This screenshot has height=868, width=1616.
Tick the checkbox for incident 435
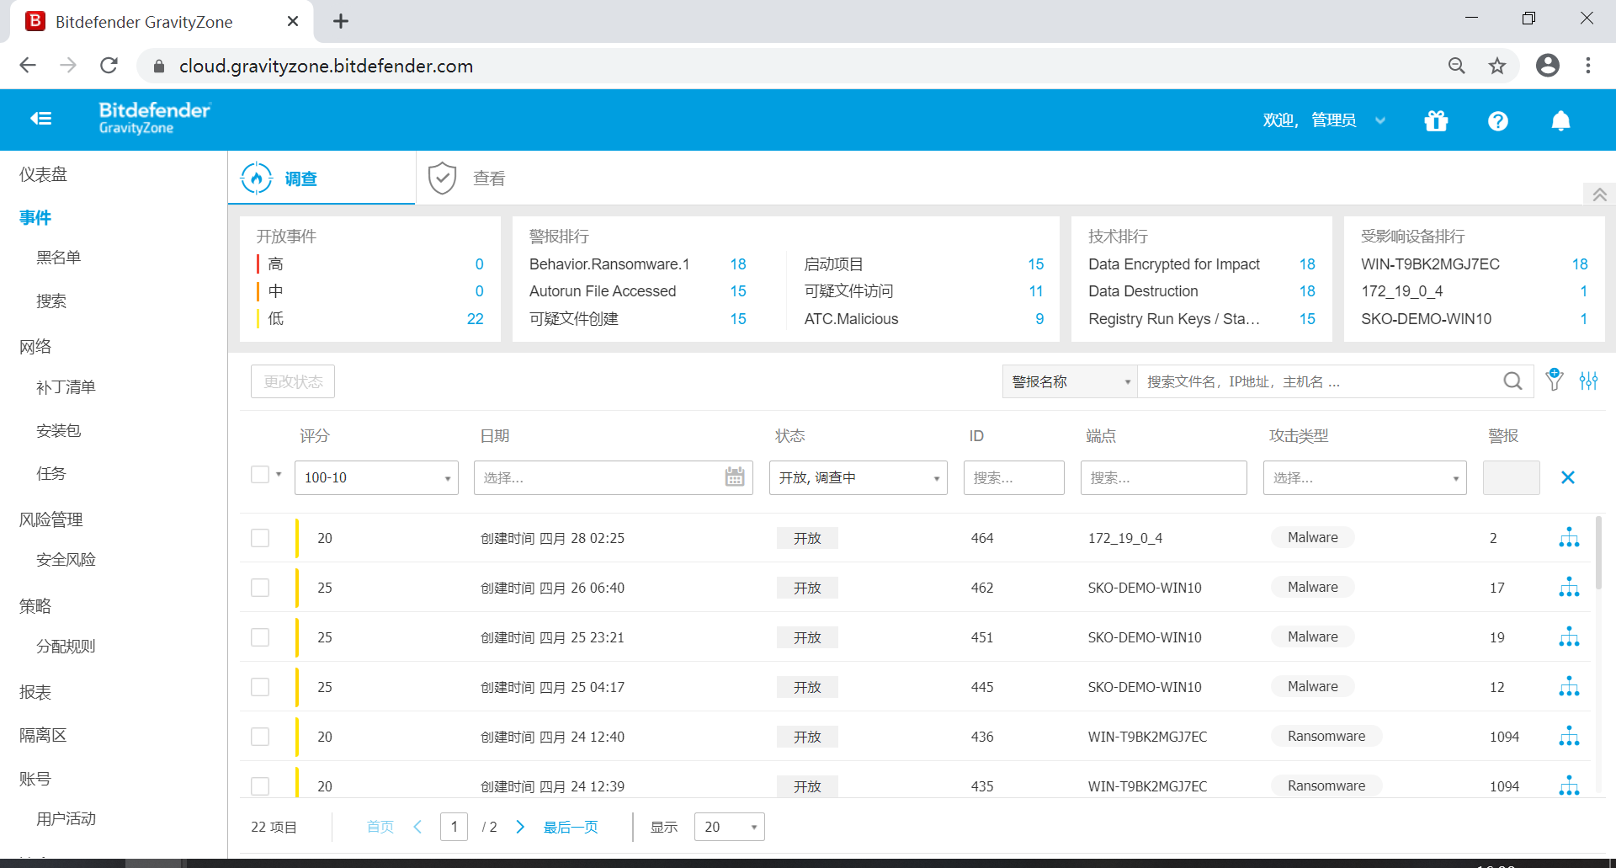(x=260, y=786)
